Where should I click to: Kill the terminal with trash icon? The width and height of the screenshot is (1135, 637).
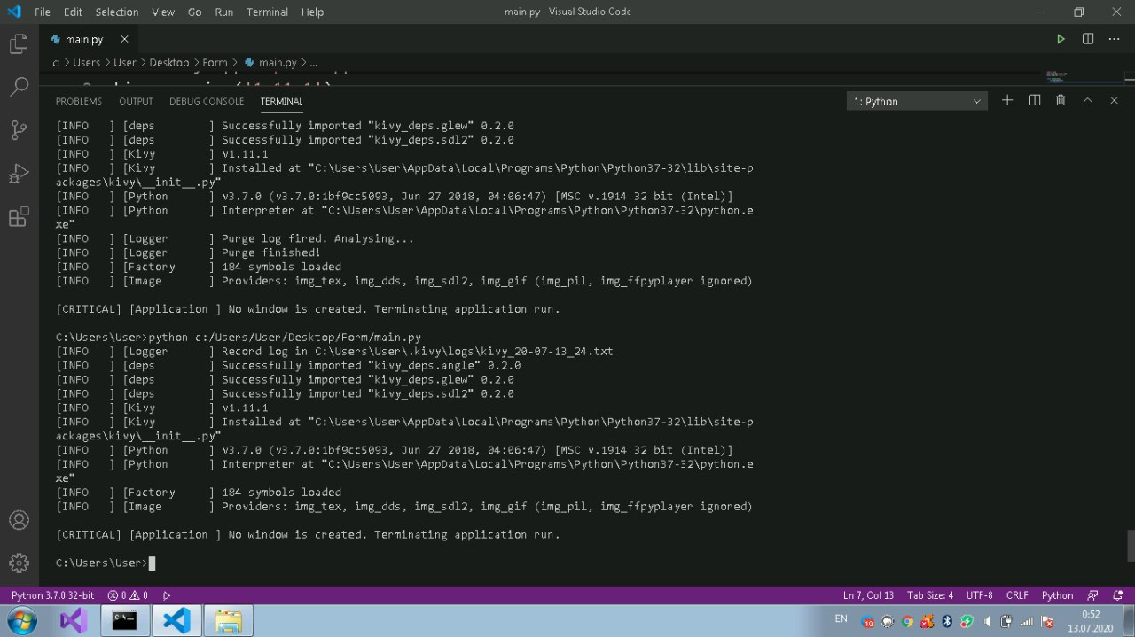1061,101
